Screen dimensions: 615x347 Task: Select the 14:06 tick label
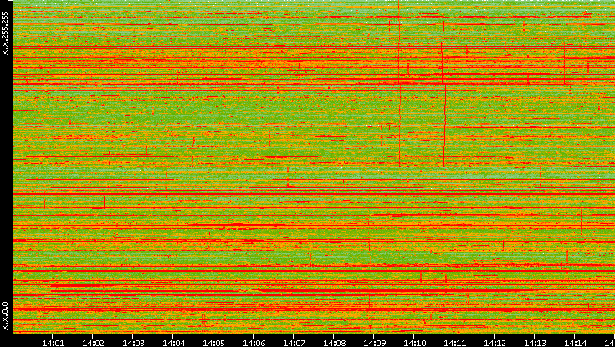[x=254, y=343]
